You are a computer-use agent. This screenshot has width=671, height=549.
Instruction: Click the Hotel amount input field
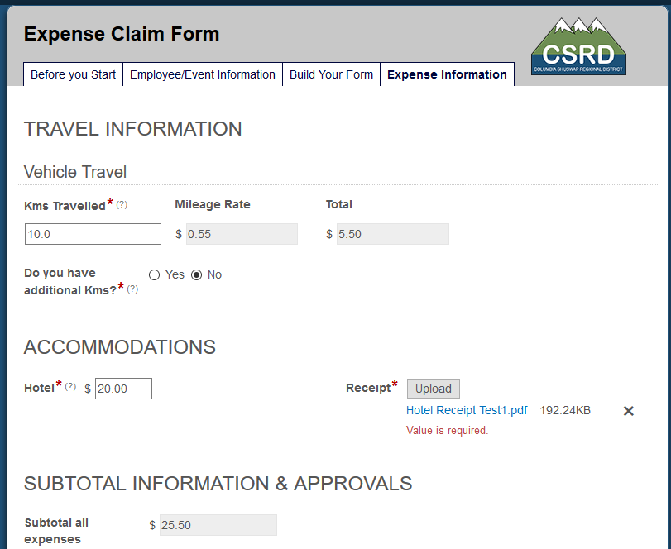(123, 389)
